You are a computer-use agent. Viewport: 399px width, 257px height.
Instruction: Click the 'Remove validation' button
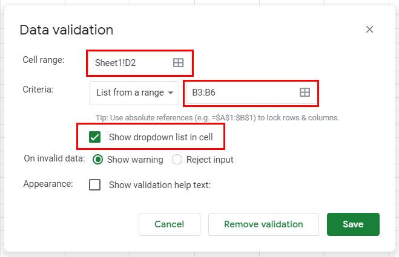pyautogui.click(x=263, y=224)
